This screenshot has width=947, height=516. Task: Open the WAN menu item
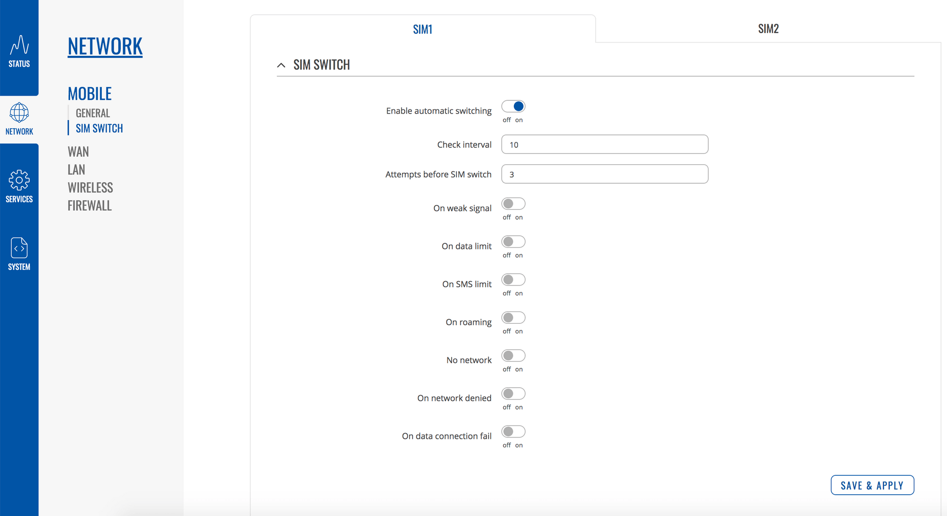(x=78, y=151)
